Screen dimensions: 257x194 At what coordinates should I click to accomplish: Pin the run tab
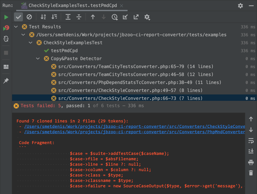point(6,80)
